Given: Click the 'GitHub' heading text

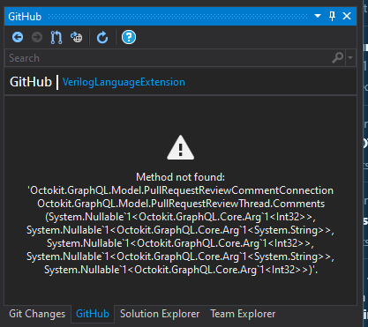Looking at the screenshot, I should tap(31, 82).
